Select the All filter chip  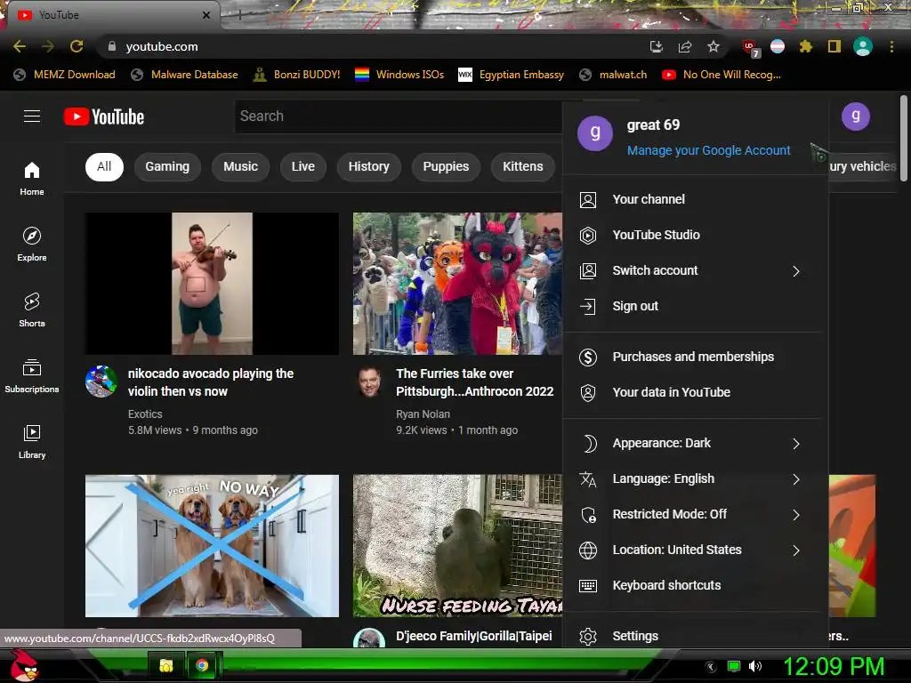104,166
